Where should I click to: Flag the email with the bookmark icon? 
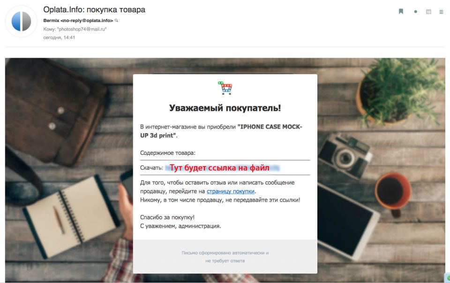pyautogui.click(x=401, y=11)
